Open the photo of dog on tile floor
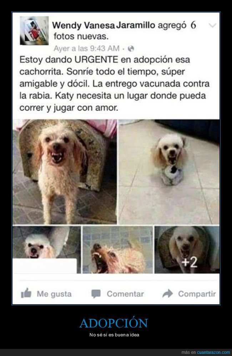The image size is (232, 356). [x=169, y=172]
